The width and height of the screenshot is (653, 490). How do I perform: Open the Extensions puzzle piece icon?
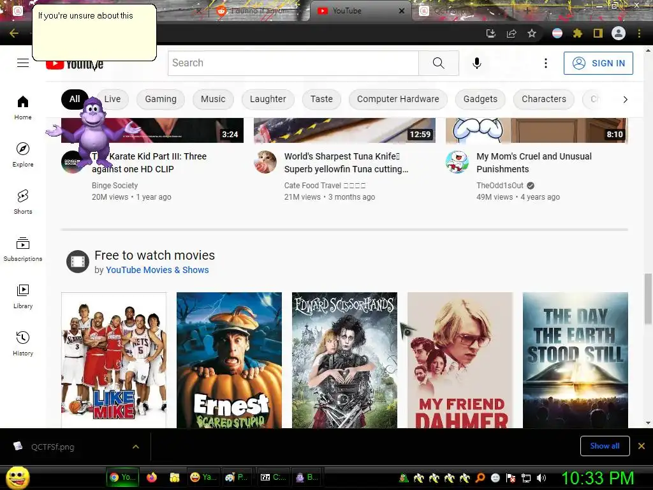coord(577,33)
